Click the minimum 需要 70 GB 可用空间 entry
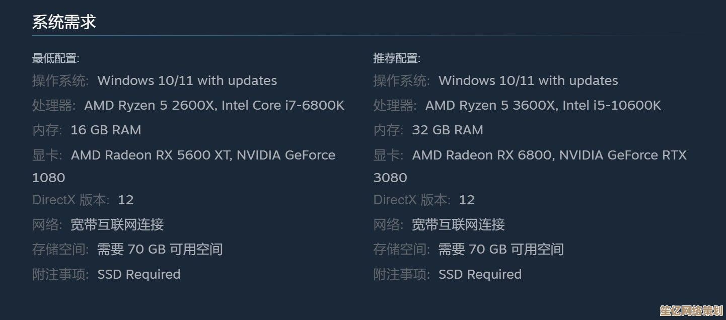 click(x=160, y=249)
